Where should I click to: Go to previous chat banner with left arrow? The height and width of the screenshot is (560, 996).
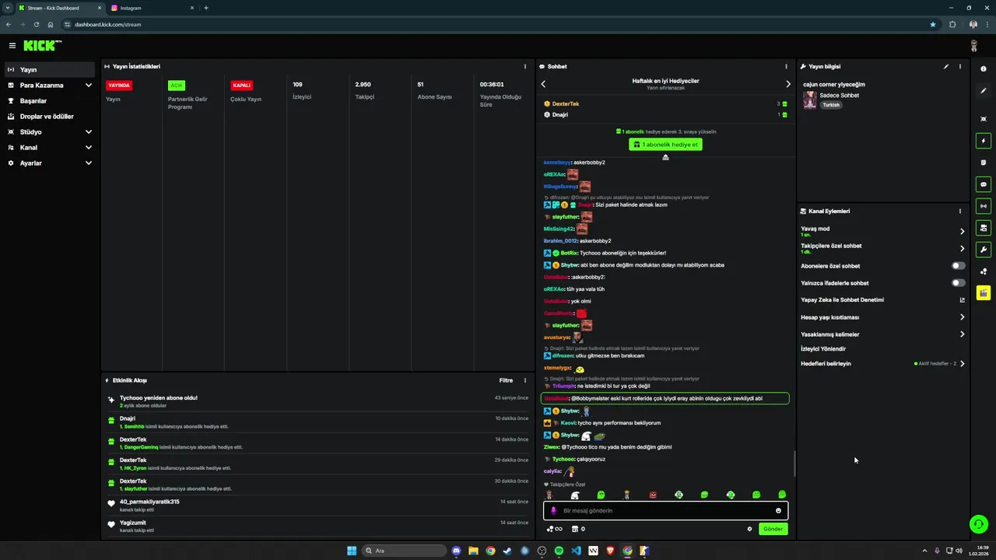[x=543, y=84]
